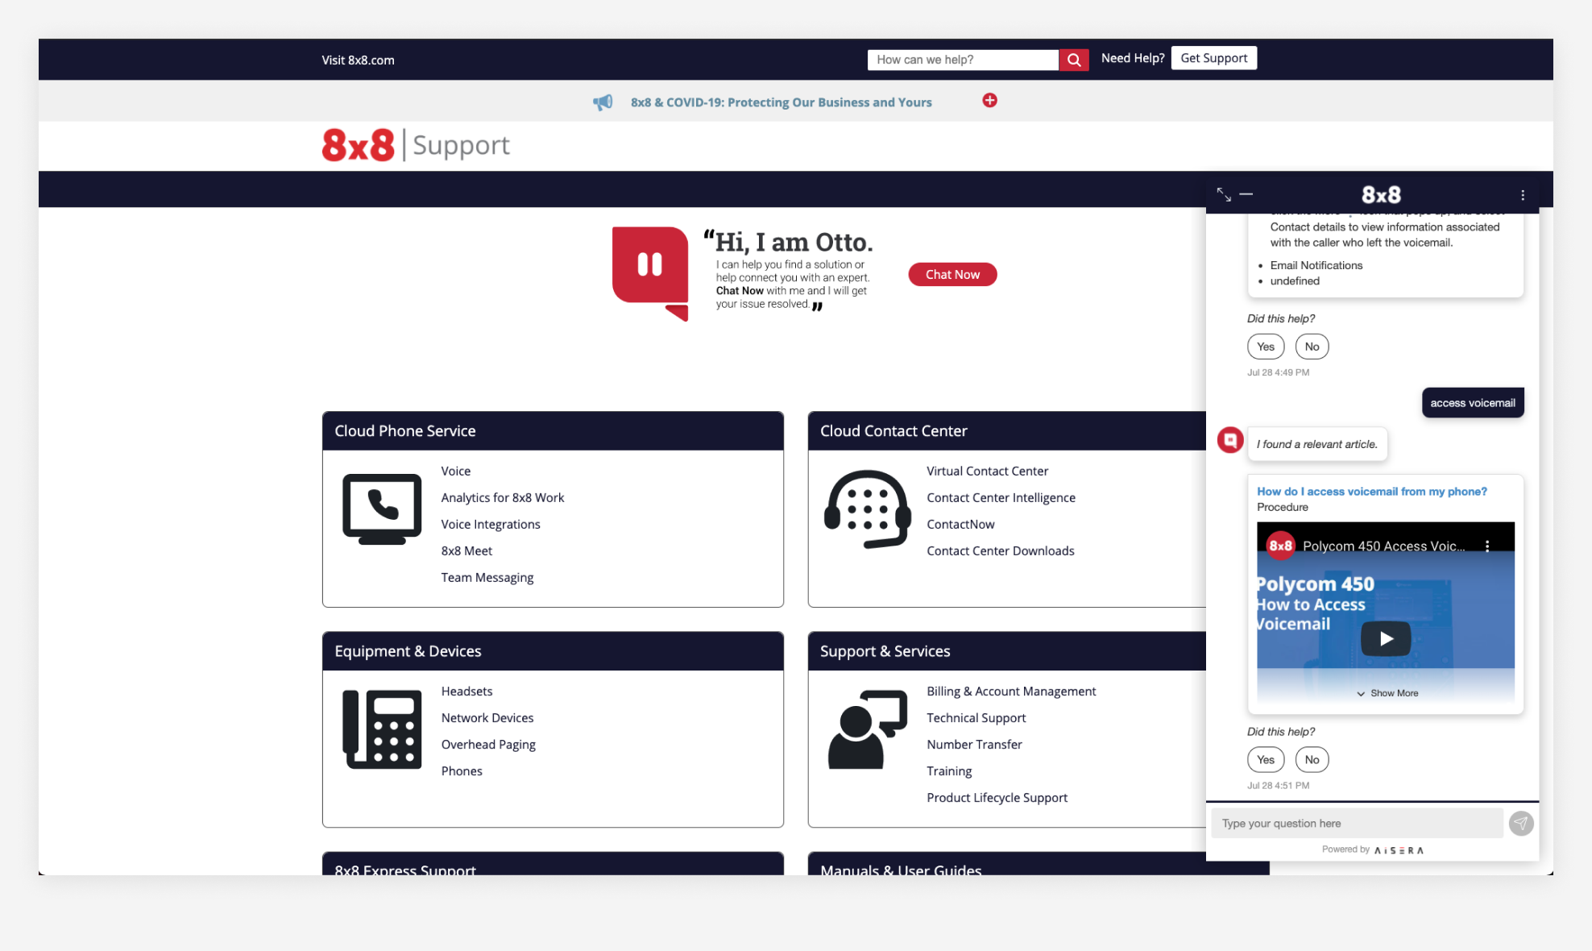Click the Get Support button
This screenshot has height=951, width=1592.
coord(1213,58)
